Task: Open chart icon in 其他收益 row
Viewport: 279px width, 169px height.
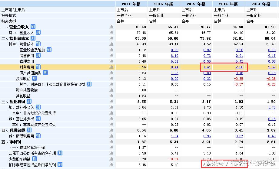Action: click(111, 96)
